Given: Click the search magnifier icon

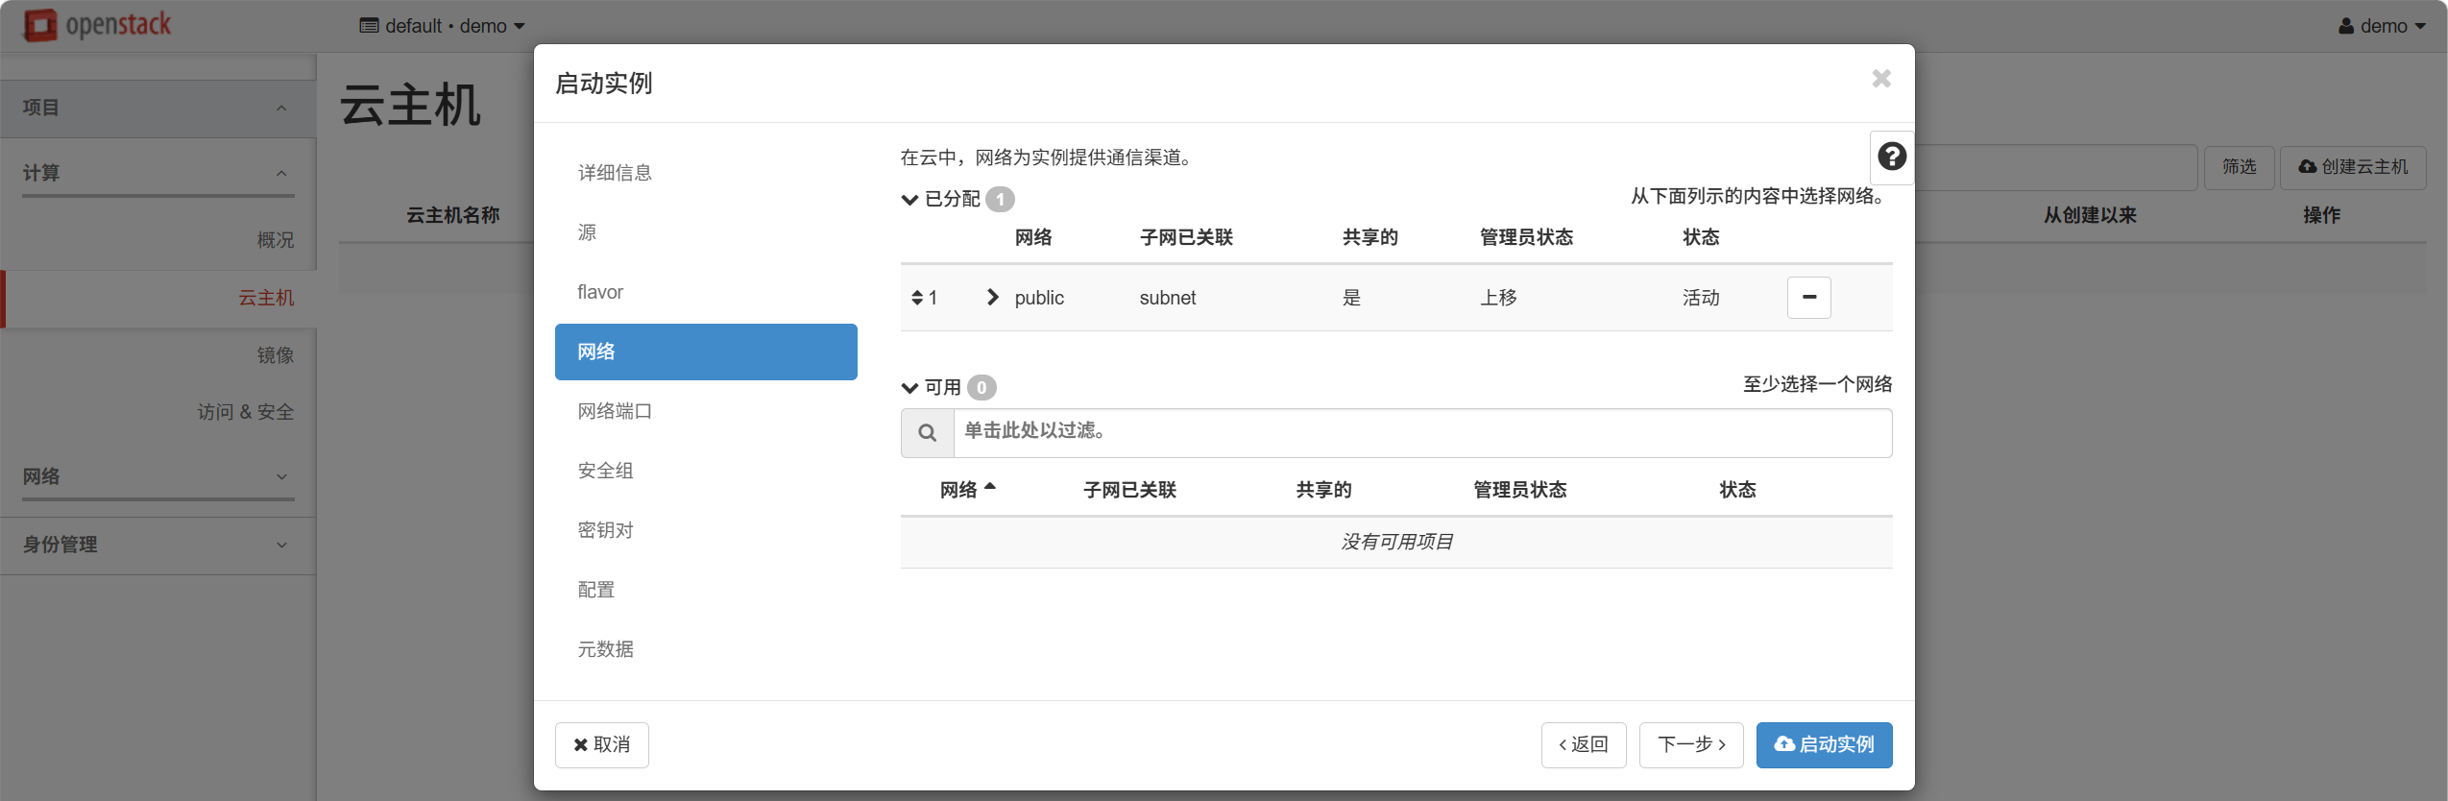Looking at the screenshot, I should (927, 433).
